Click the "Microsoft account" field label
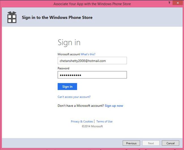Image resolution: width=184 pixels, height=150 pixels. [x=69, y=54]
